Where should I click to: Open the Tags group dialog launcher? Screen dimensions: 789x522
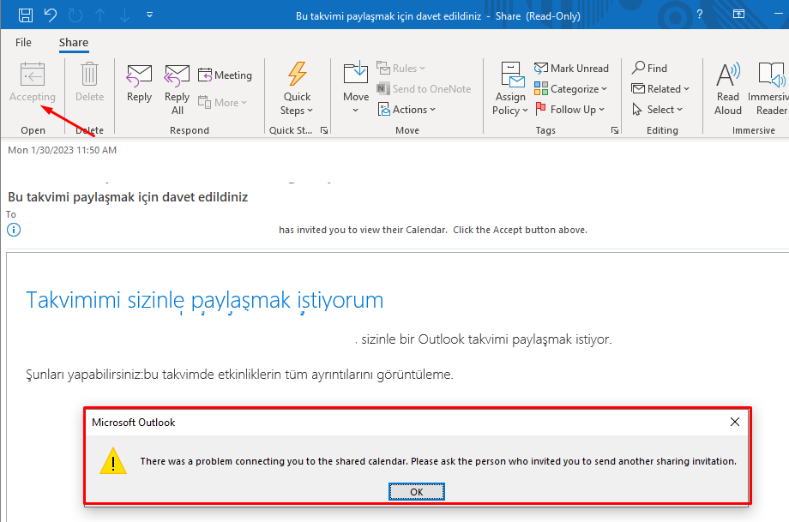point(615,130)
